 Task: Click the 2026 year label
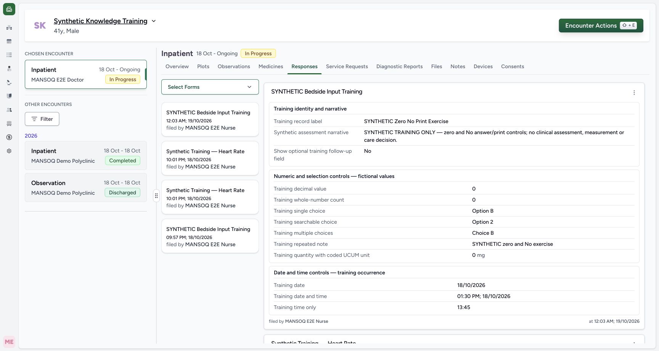31,136
